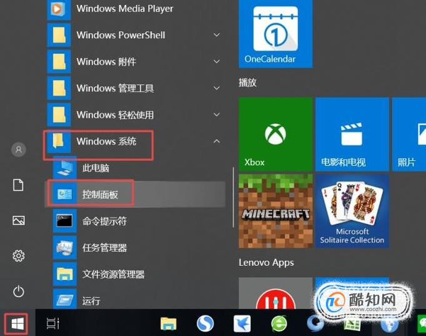Image resolution: width=426 pixels, height=336 pixels.
Task: Click the Windows 管理工具 folder icon
Action: [x=59, y=88]
